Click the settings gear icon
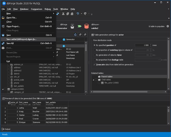The image size is (171, 137). pos(168,26)
